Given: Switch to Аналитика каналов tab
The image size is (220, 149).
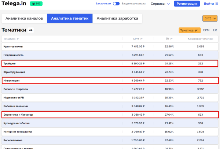Looking at the screenshot, I should (x=24, y=18).
